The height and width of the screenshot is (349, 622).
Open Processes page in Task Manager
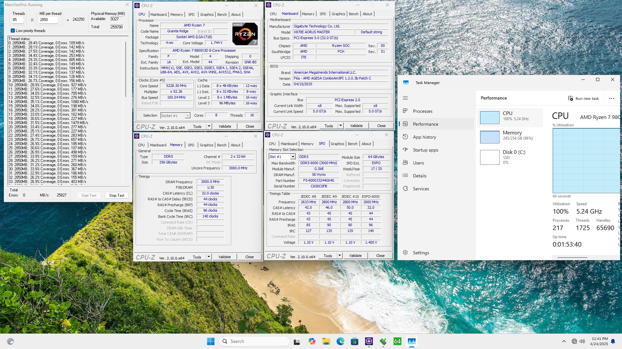[x=436, y=111]
